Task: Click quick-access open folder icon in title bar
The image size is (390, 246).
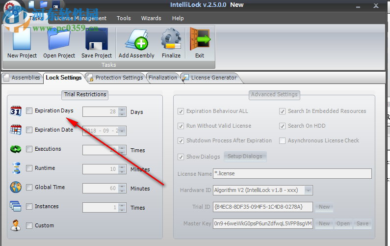Action: [x=44, y=4]
